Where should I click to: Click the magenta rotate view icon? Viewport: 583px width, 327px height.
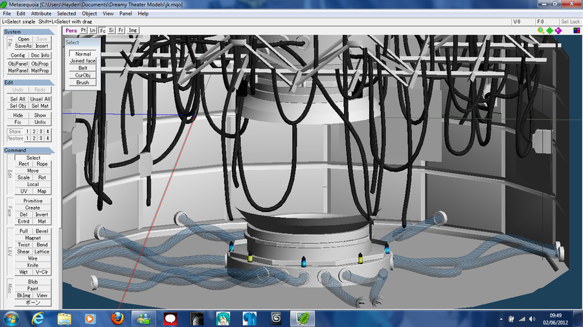coord(558,30)
